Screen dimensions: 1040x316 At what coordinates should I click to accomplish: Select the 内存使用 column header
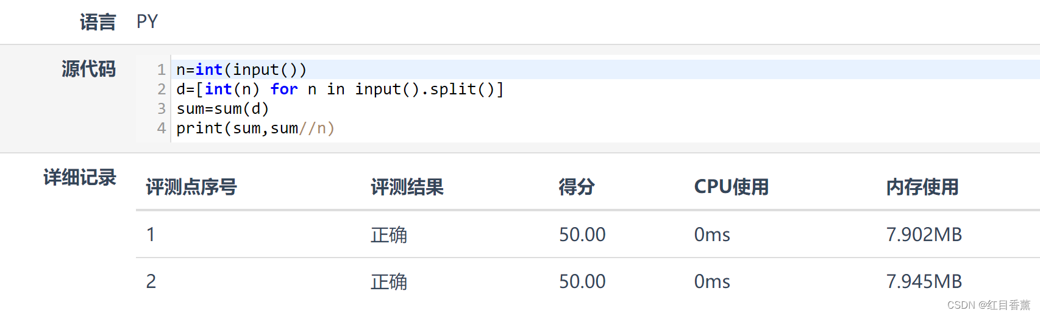[922, 187]
